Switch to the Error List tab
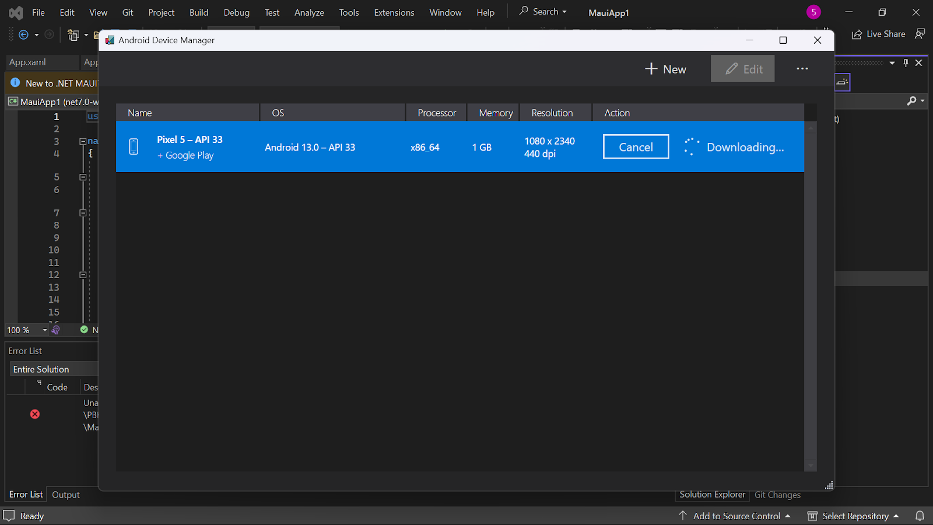Viewport: 933px width, 525px height. tap(26, 494)
